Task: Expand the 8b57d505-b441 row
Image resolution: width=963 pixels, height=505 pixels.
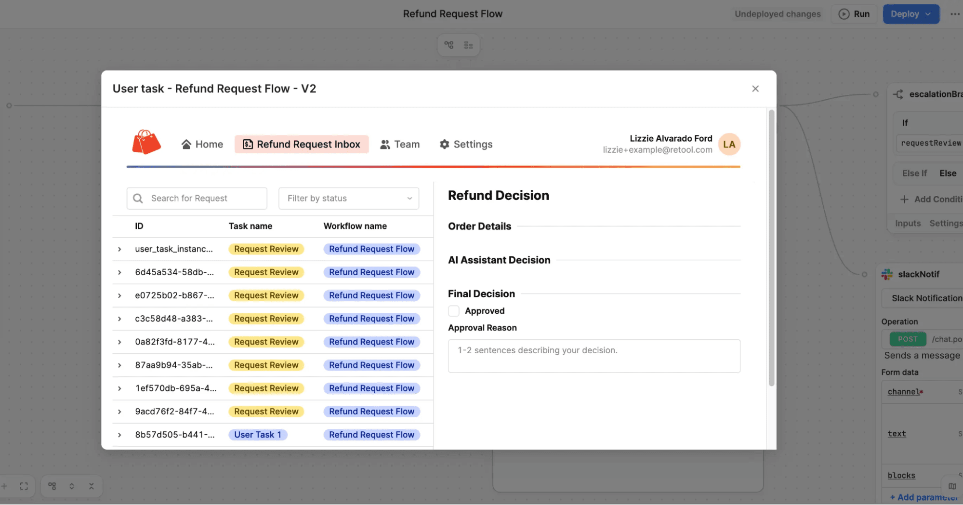Action: click(119, 435)
